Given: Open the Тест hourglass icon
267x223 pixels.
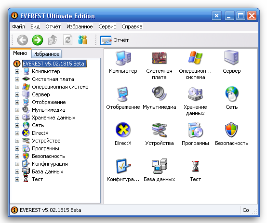Looking at the screenshot, I should click(195, 166).
